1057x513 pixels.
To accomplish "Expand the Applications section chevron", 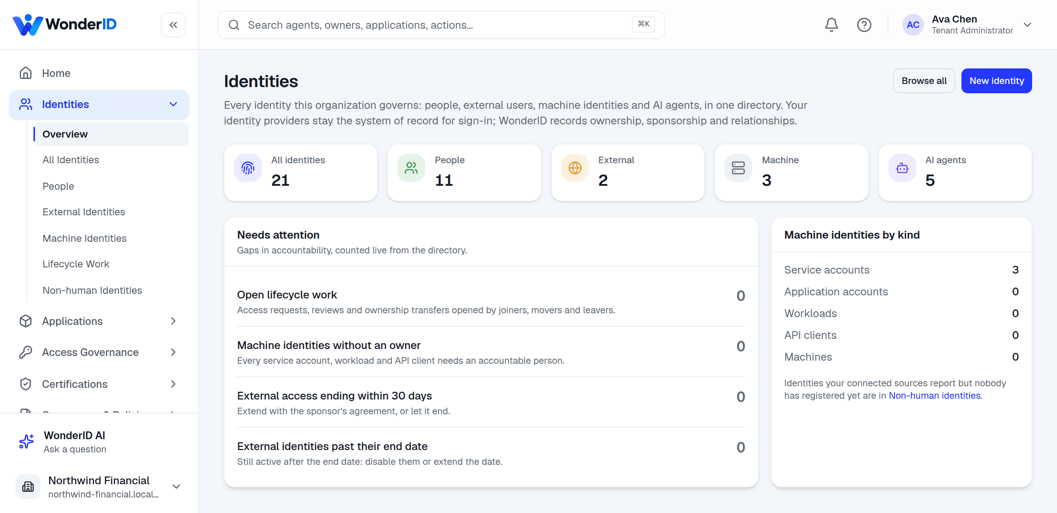I will 173,321.
